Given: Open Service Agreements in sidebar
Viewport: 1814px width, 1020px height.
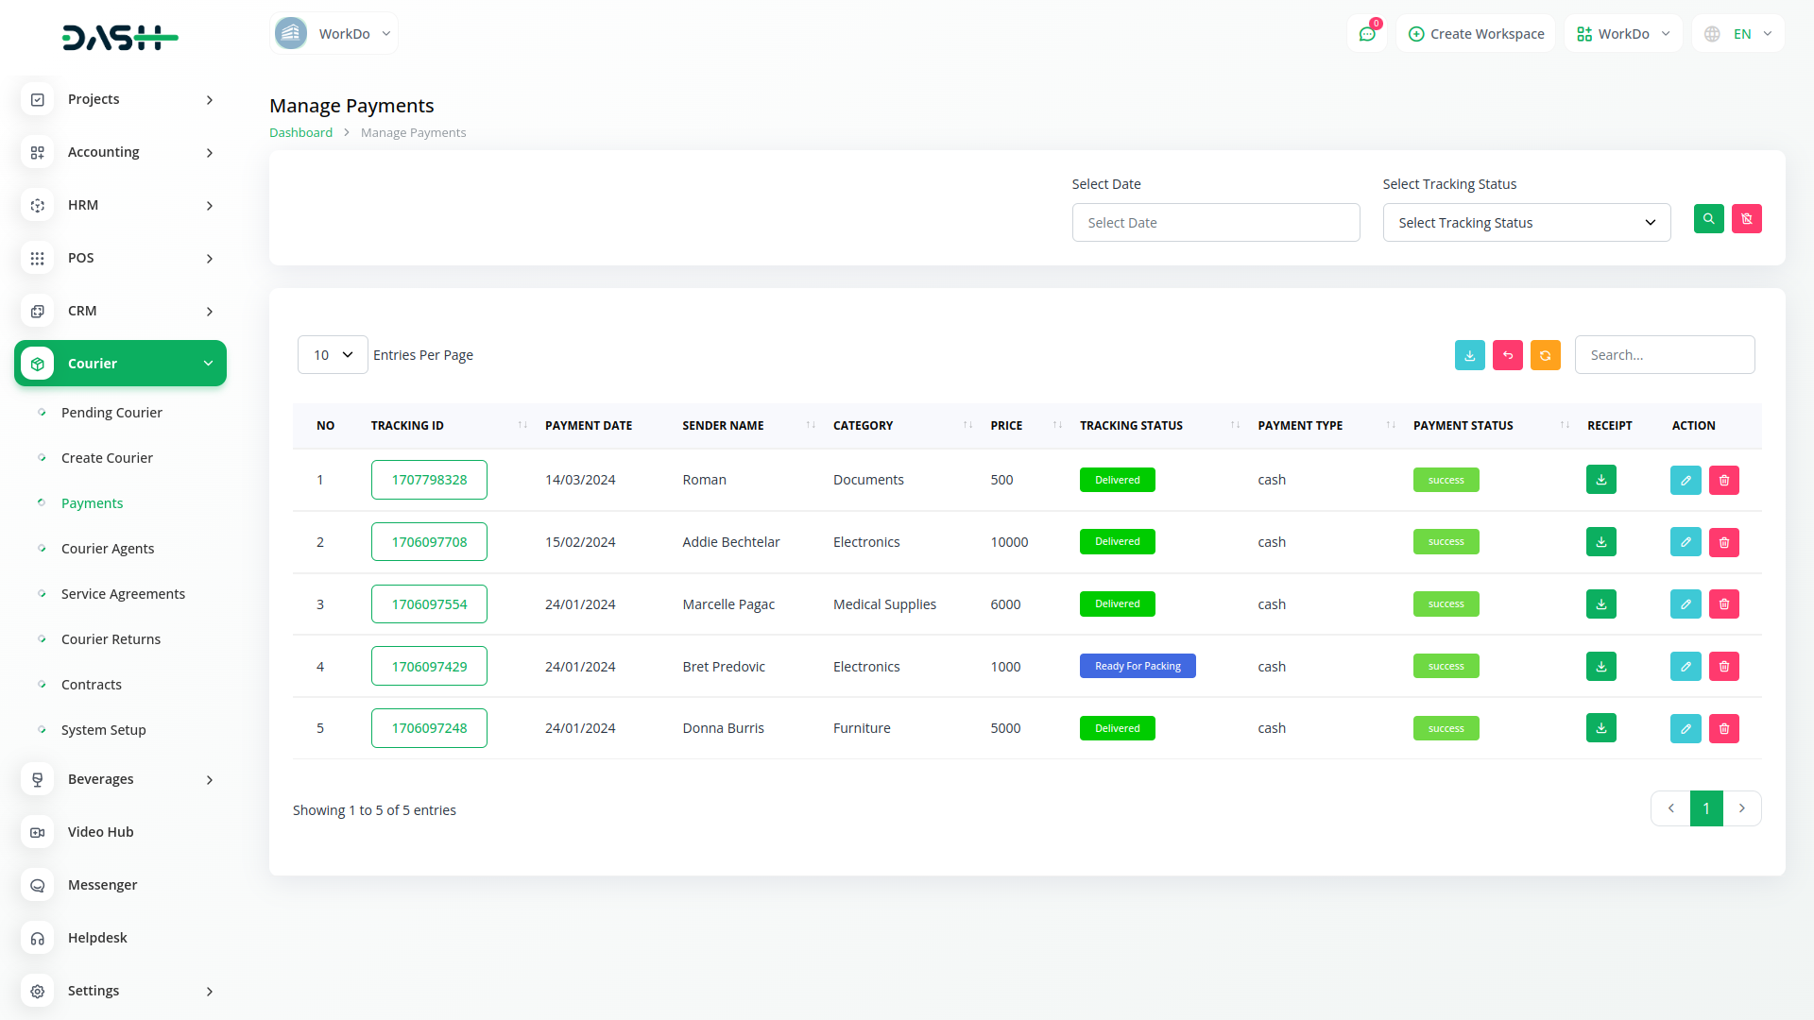Looking at the screenshot, I should [123, 594].
